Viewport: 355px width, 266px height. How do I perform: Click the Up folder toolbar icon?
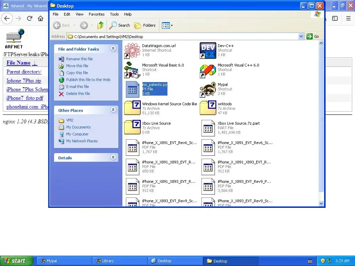coord(101,25)
